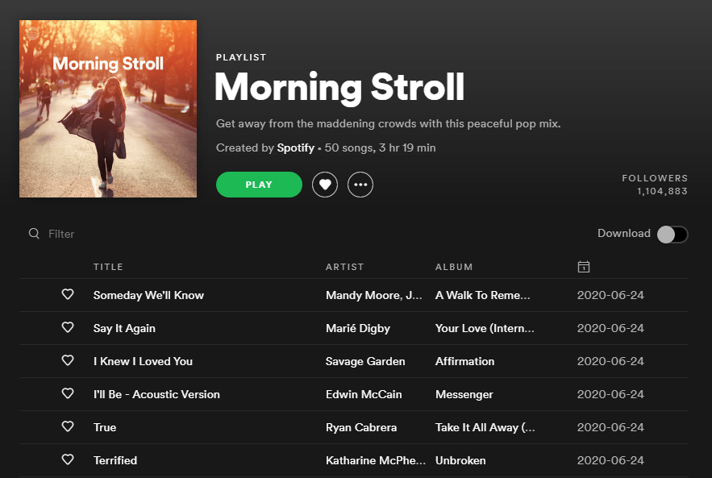
Task: Like the song Terrified
Action: 68,459
